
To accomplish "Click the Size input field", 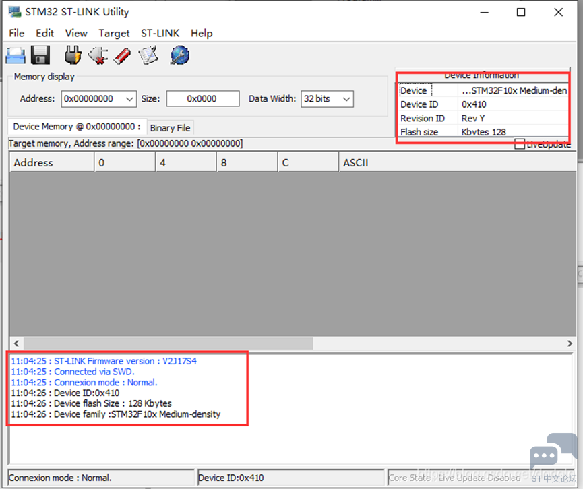I will 203,99.
